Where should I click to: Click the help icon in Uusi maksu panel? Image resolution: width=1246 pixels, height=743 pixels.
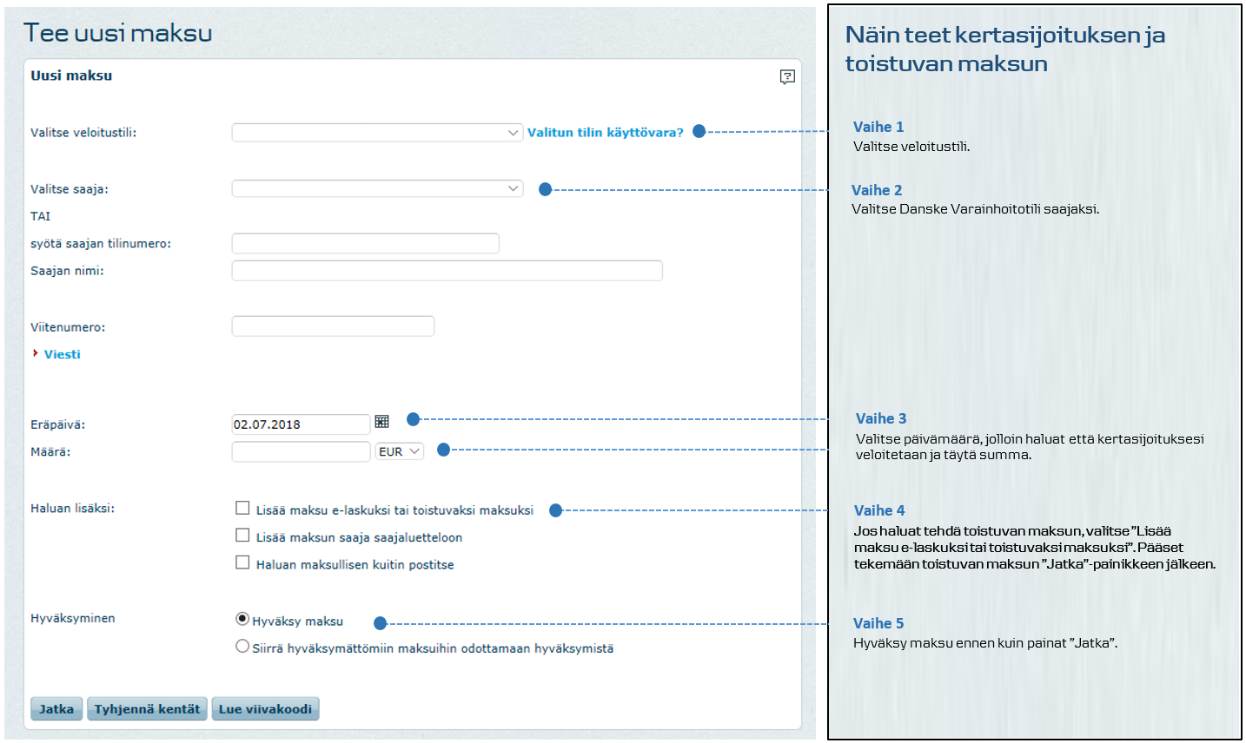coord(787,76)
